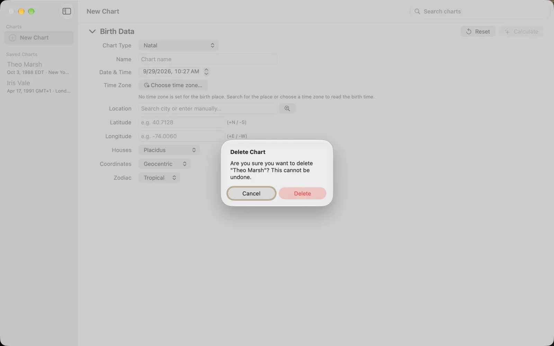
Task: Select Theo Marsh saved chart
Action: tap(39, 68)
